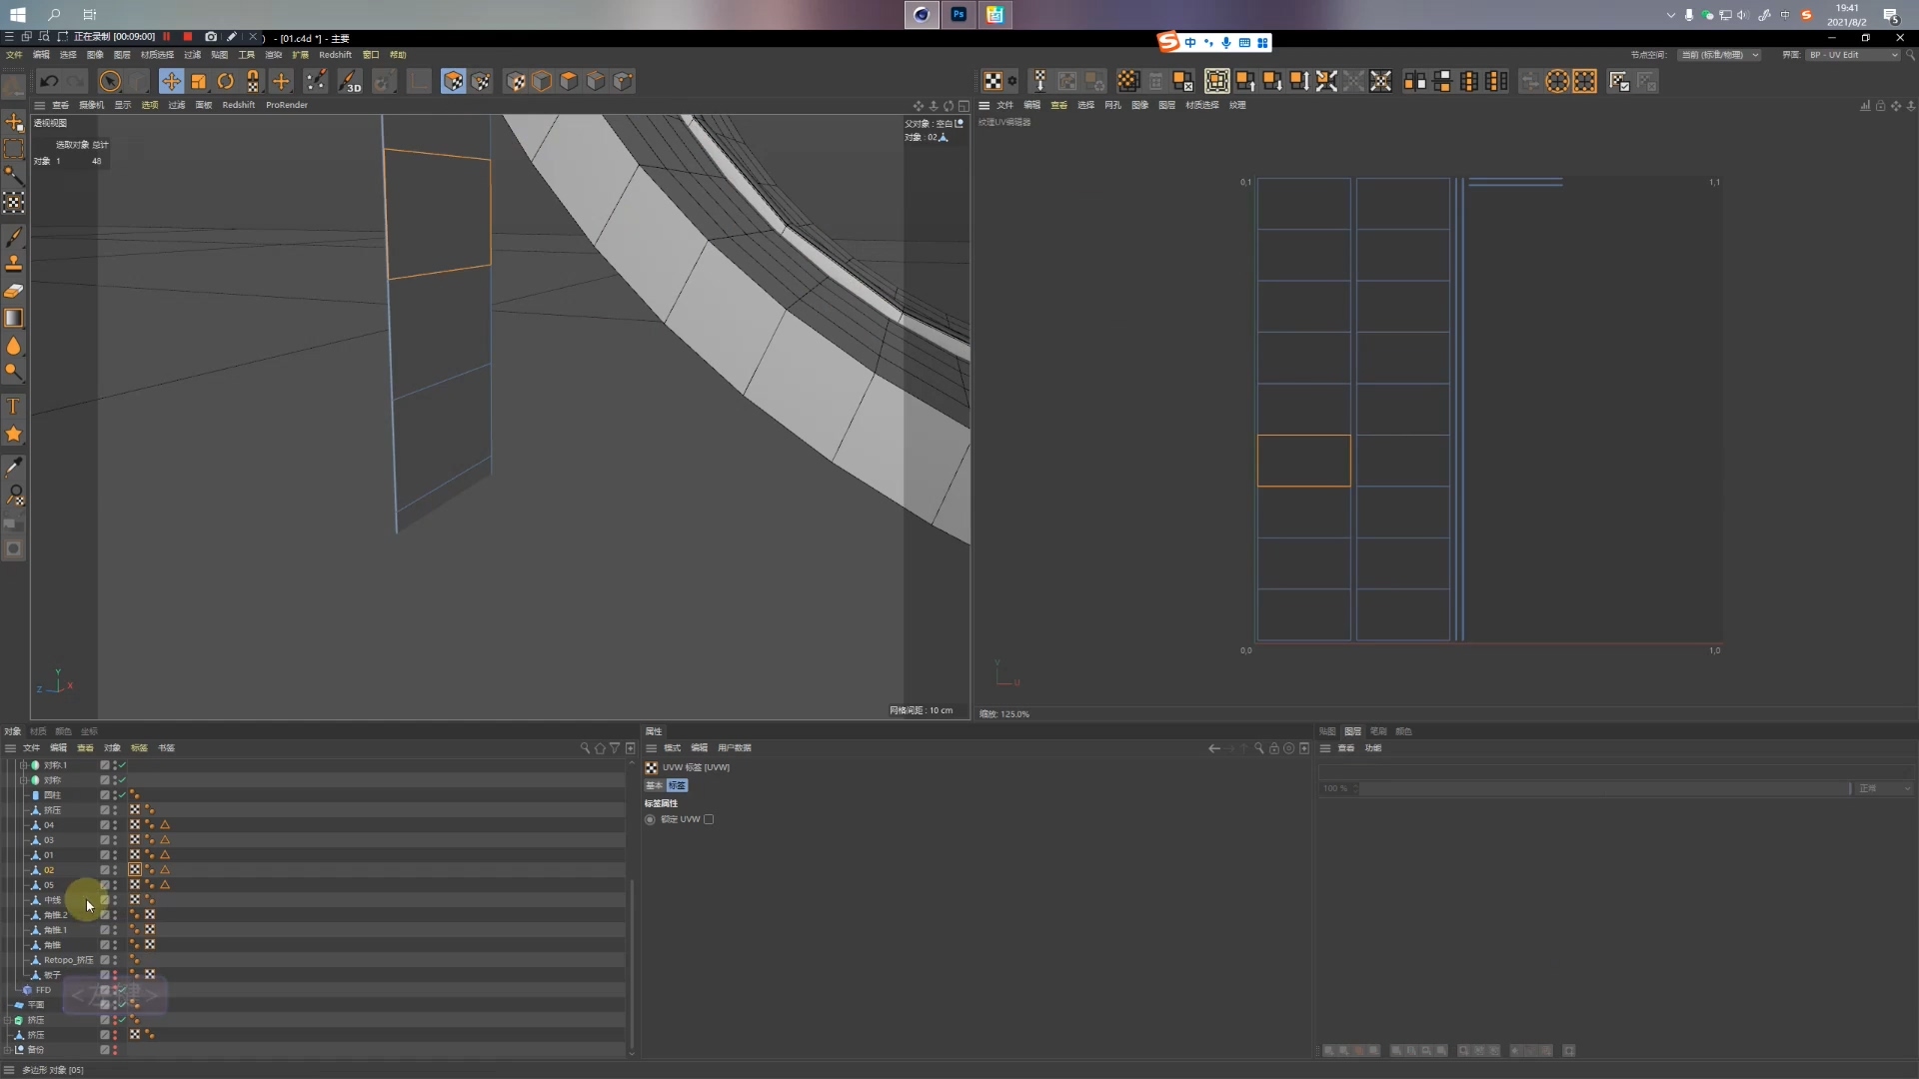Screen dimensions: 1919x1079
Task: Click the Undo arrow icon
Action: coord(48,82)
